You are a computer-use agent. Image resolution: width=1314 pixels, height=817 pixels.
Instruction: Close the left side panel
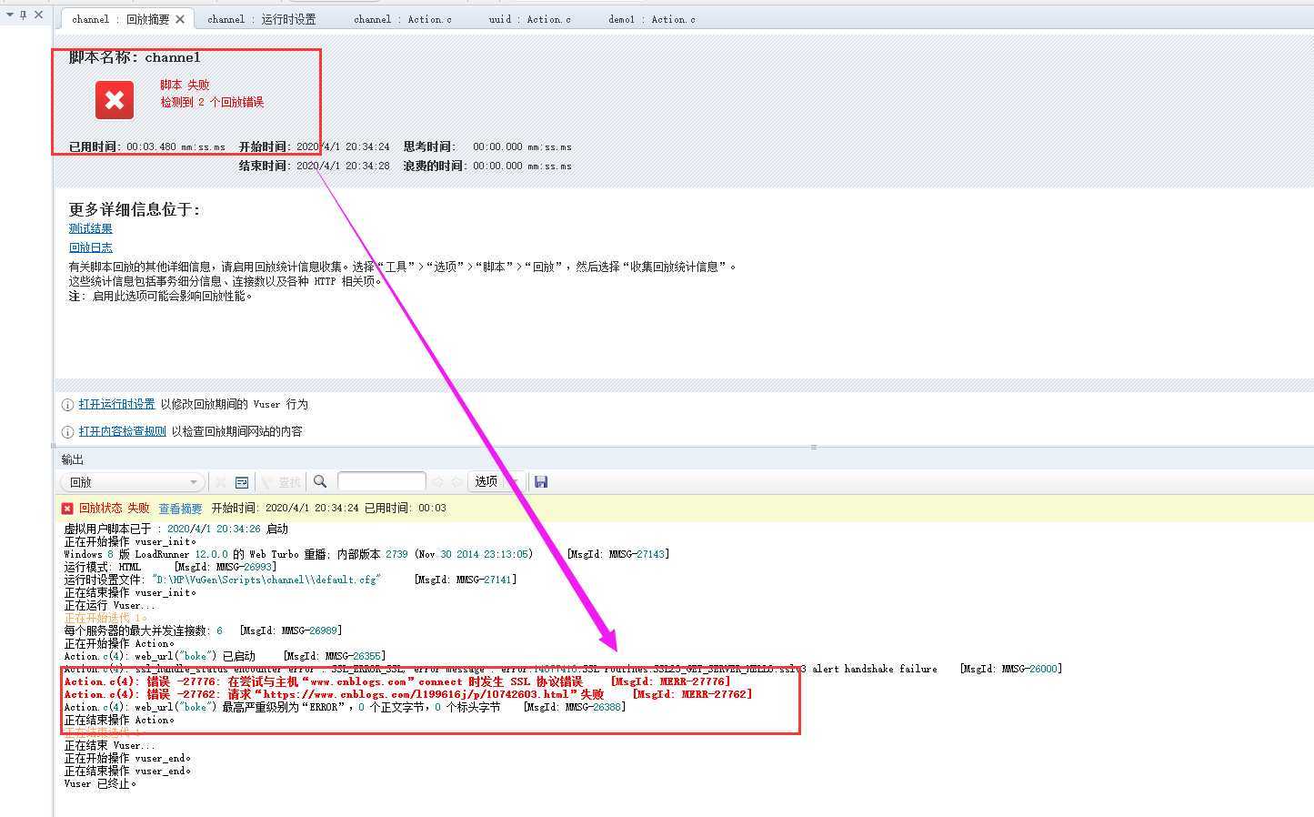(x=38, y=15)
